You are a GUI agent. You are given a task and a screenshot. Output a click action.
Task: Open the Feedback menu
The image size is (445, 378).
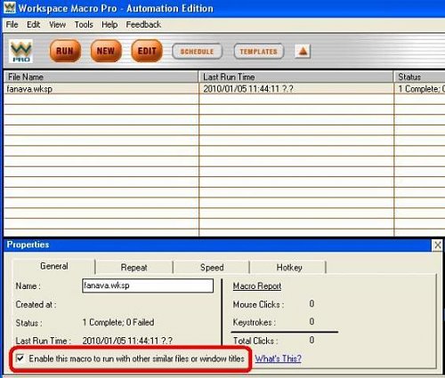pos(143,25)
